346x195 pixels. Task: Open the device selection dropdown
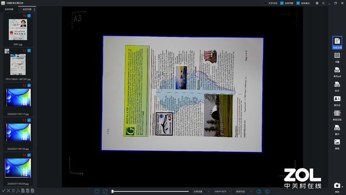[x=201, y=191]
